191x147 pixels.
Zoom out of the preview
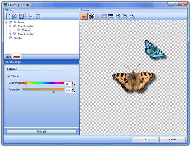click(x=125, y=16)
